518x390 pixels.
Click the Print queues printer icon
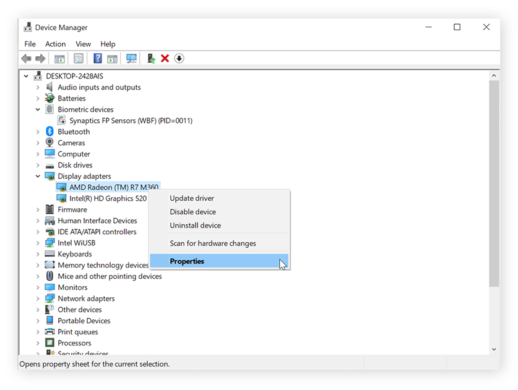50,331
